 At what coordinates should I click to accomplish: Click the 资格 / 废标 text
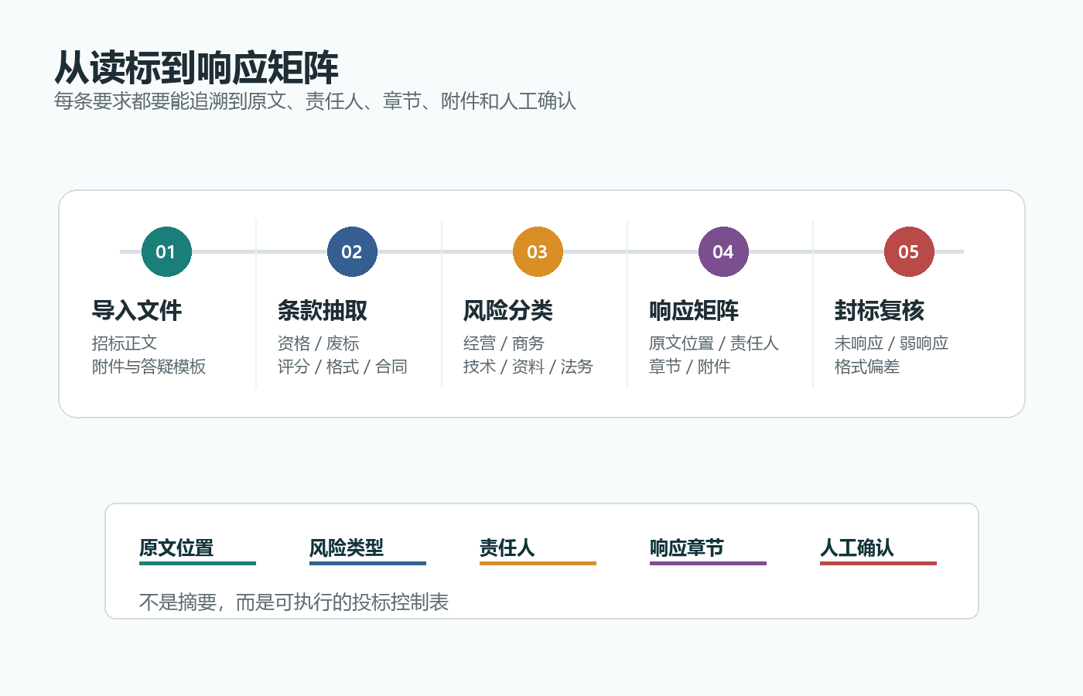pos(319,343)
